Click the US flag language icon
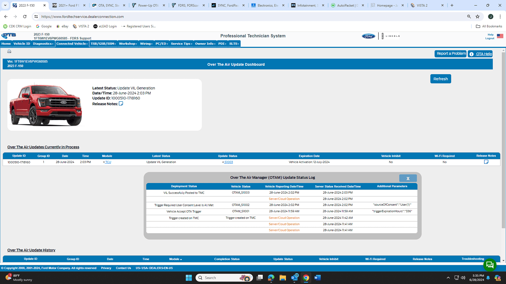Viewport: 506px width, 284px height. tap(500, 36)
